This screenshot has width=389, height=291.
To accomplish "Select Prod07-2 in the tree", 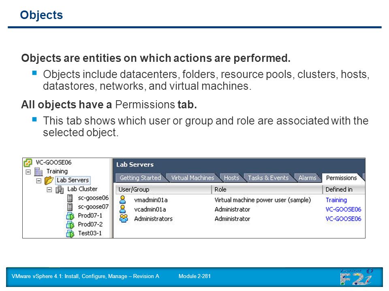I will 90,224.
